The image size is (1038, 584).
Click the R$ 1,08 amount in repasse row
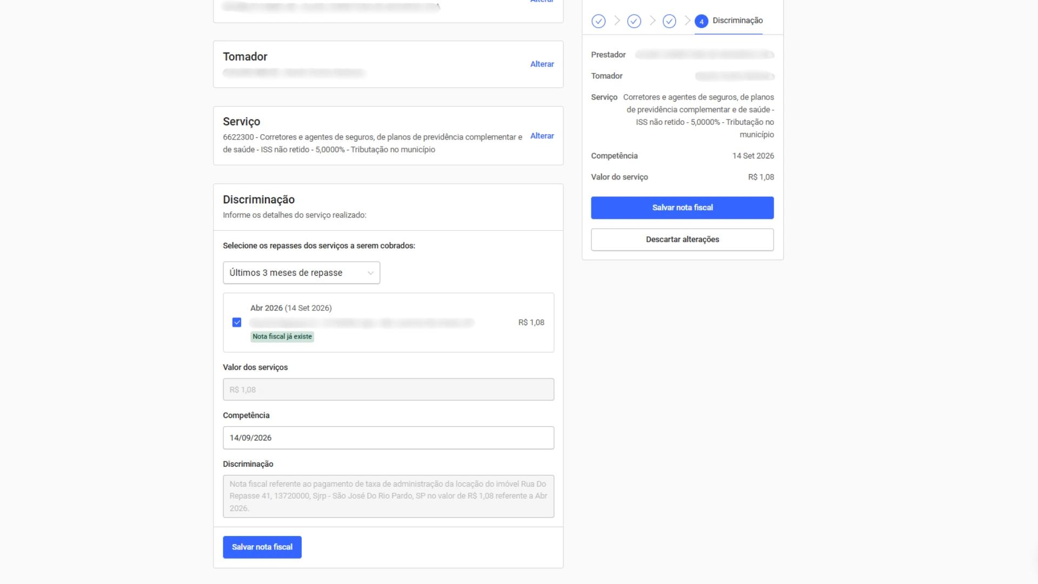[531, 322]
